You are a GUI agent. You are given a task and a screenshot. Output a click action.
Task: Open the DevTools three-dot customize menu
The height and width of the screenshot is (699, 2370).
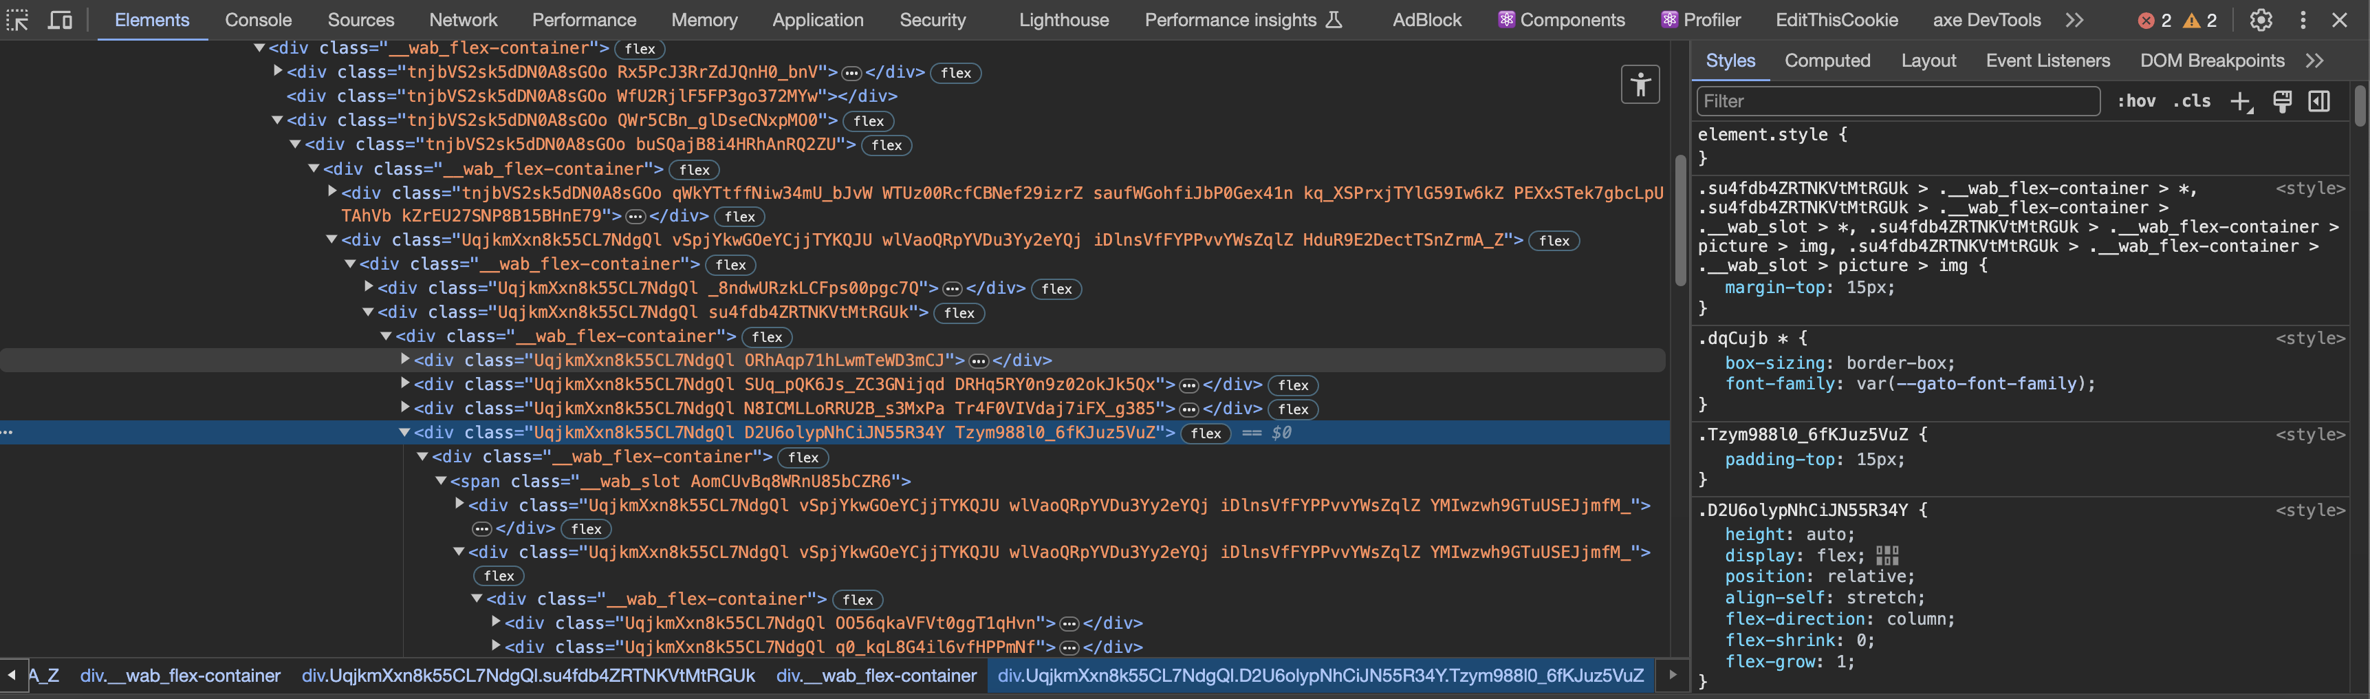point(2303,19)
